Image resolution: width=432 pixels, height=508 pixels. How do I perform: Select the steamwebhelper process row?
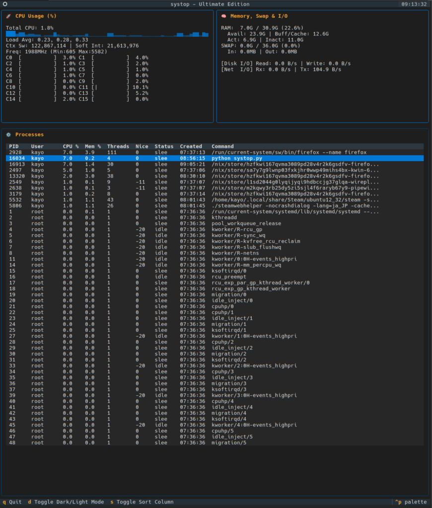[215, 206]
